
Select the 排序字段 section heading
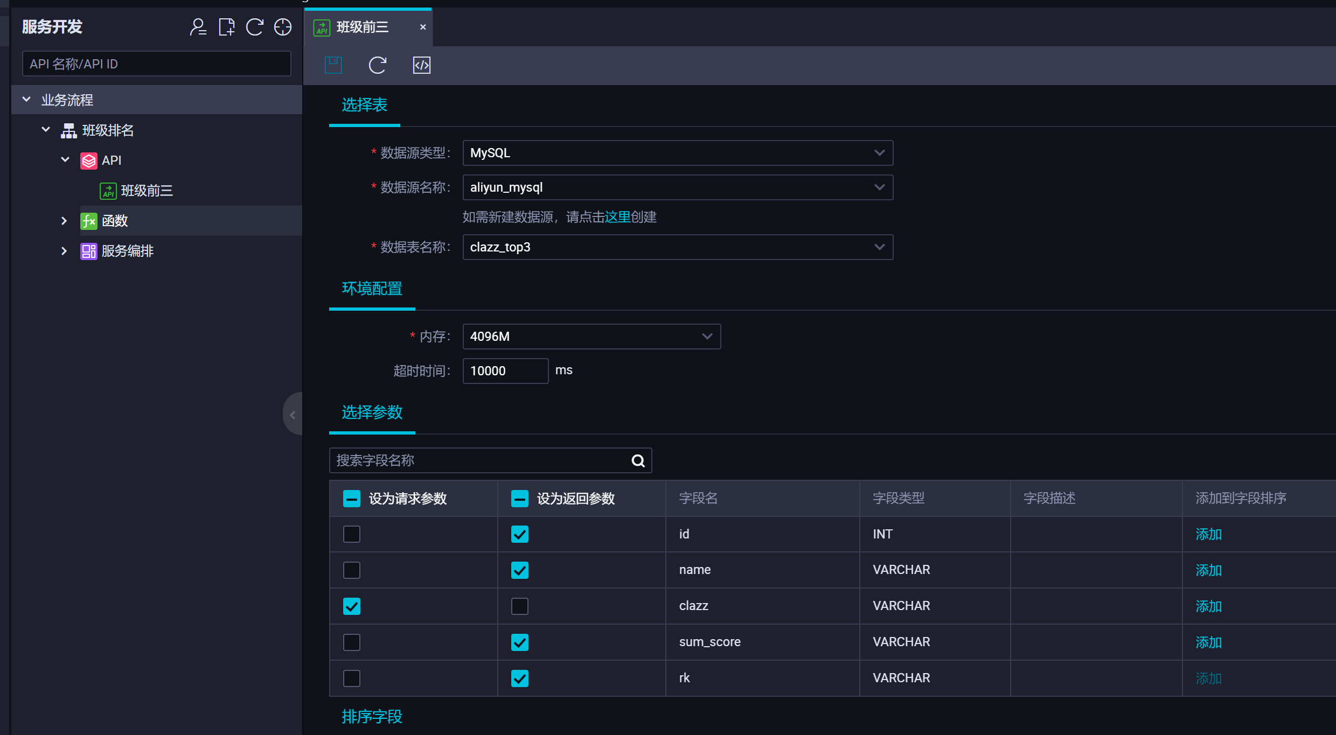[x=372, y=717]
